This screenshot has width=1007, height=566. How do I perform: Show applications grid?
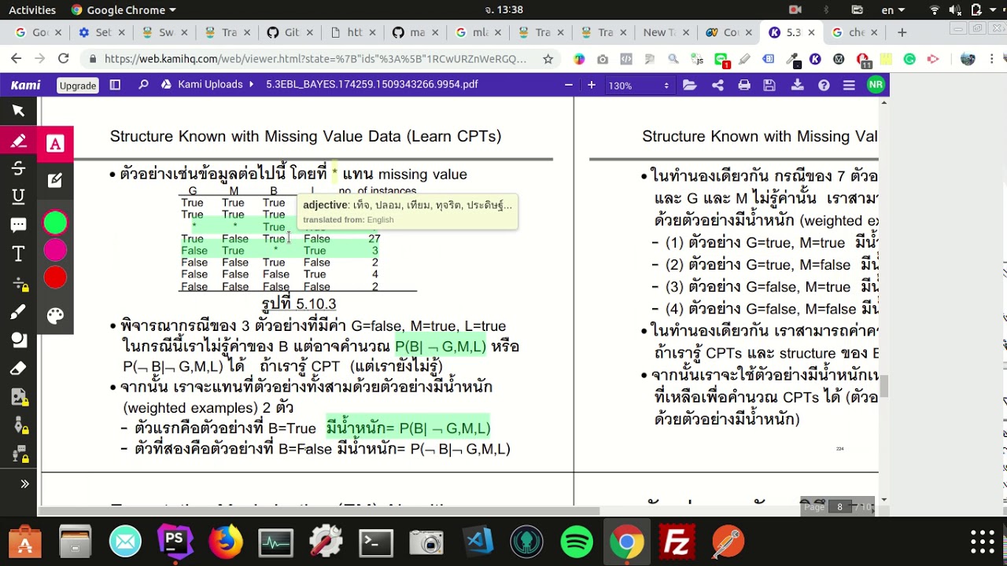983,542
